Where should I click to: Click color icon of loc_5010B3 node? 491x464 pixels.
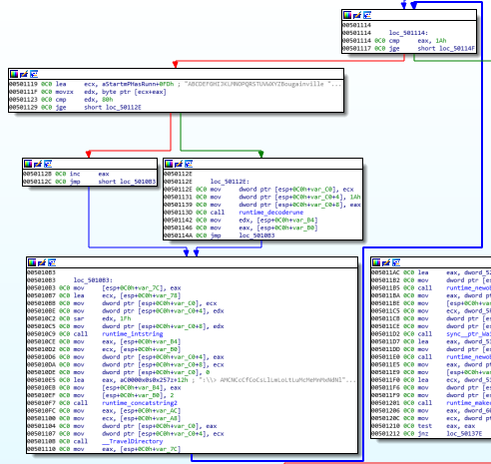32,262
